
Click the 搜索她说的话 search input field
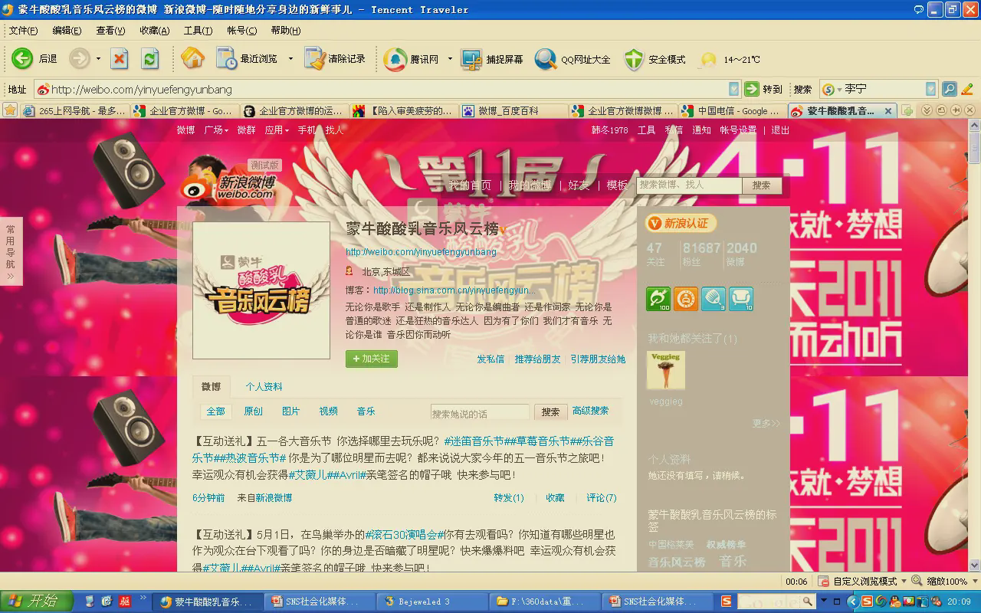pos(480,413)
